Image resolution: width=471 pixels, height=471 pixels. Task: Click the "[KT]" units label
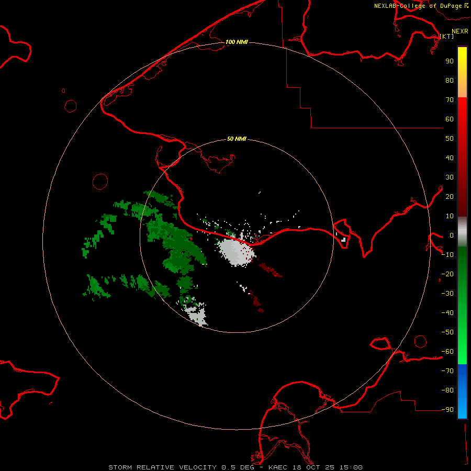click(x=447, y=36)
